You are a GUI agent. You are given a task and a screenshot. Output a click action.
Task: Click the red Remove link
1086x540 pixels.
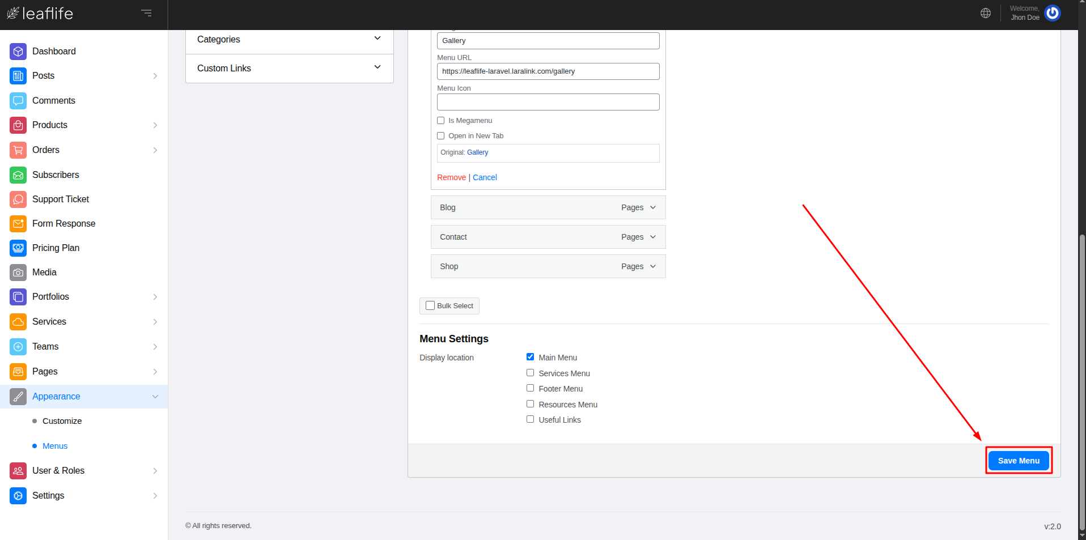coord(451,177)
